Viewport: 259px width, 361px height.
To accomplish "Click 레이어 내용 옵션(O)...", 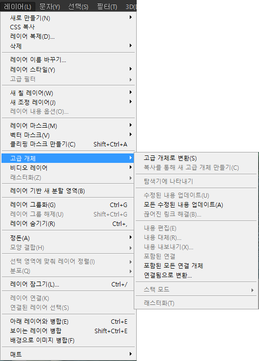I will coord(68,112).
